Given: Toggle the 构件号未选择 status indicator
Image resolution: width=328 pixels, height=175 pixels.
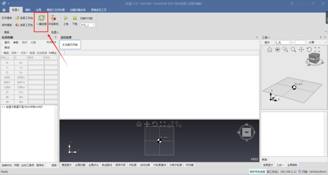Looking at the screenshot, I should pos(257,171).
